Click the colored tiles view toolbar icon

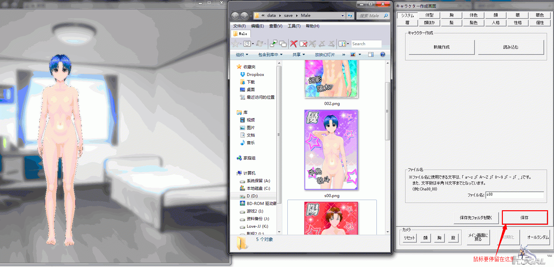point(342,44)
